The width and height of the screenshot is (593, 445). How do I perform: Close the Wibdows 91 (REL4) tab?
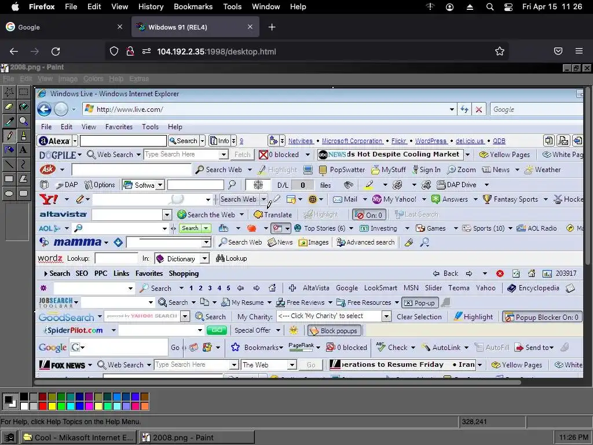pyautogui.click(x=250, y=27)
